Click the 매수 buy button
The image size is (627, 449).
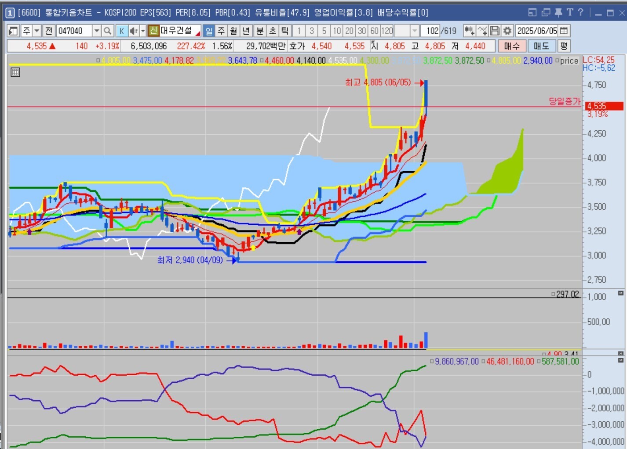(511, 46)
